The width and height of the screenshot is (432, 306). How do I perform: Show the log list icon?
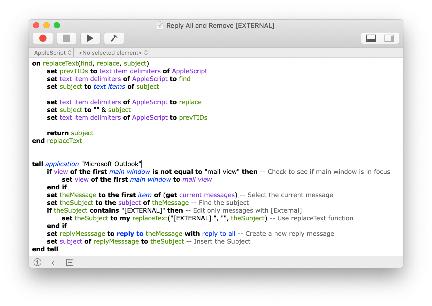[x=70, y=262]
